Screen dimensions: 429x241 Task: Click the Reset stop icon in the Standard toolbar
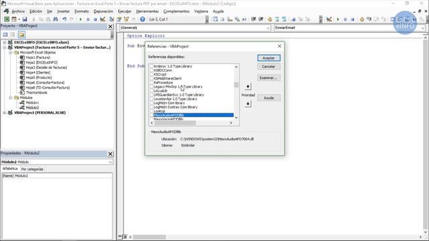click(95, 19)
